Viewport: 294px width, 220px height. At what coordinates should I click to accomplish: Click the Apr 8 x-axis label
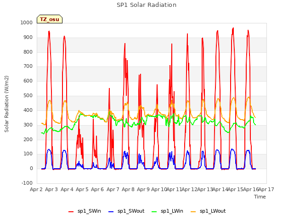(128, 189)
